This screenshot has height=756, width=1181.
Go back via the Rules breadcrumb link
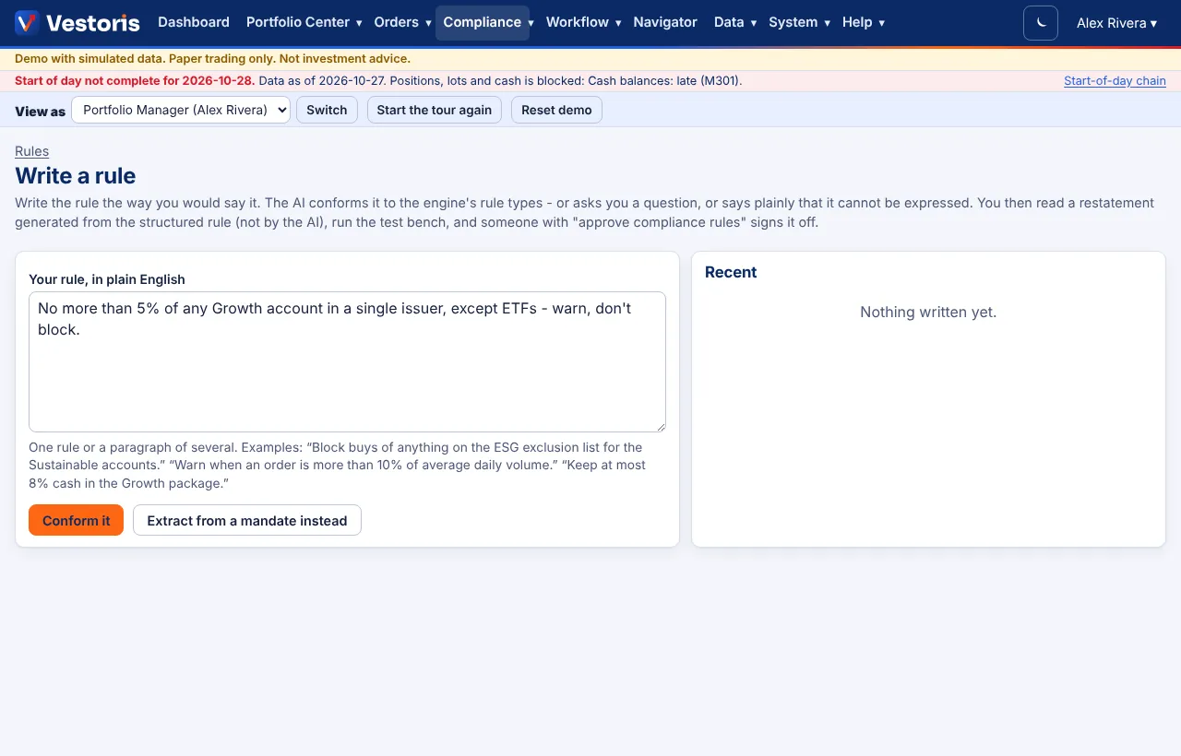pos(32,151)
